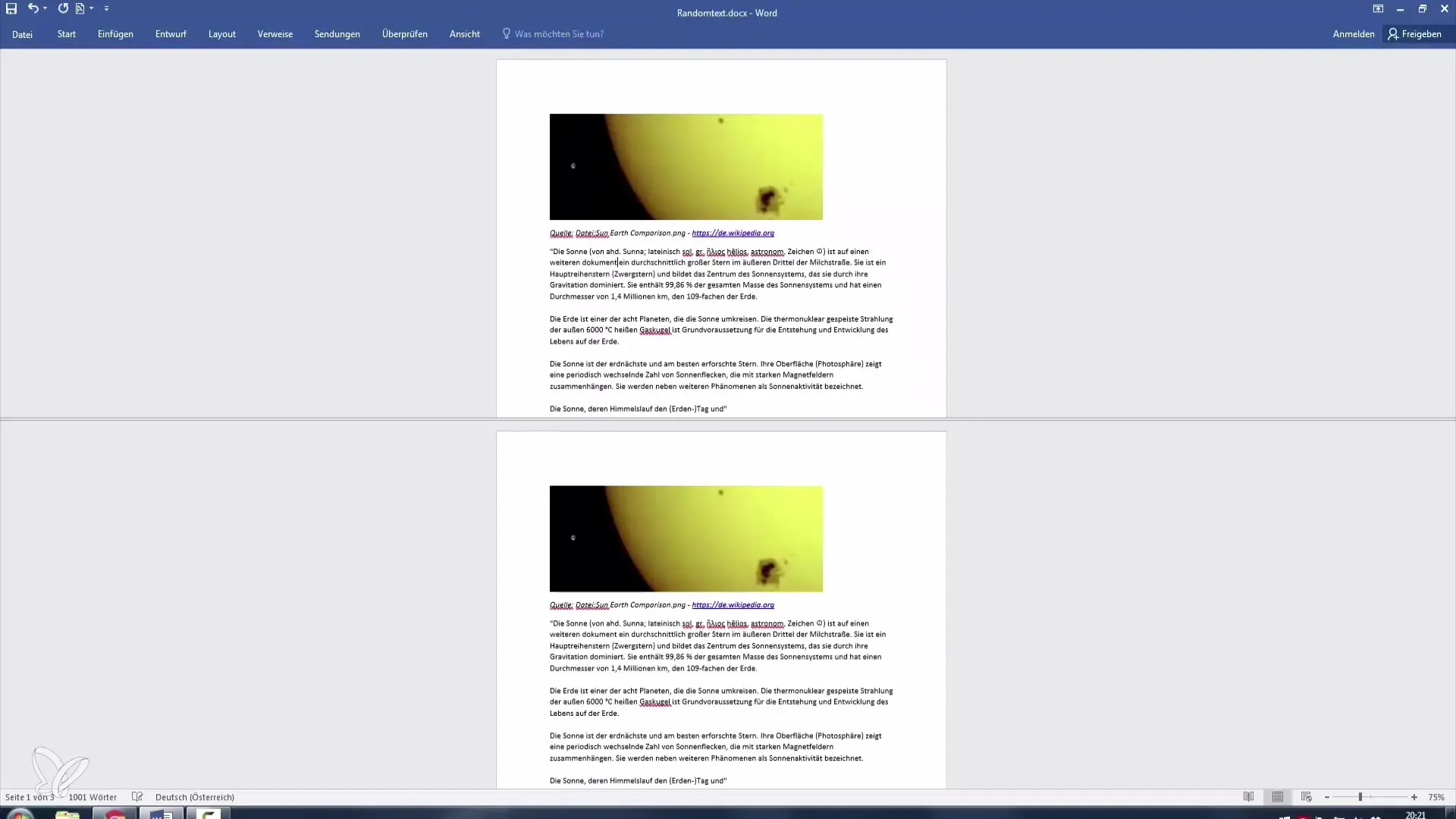Click the 'Was möchten Sie tun?' search field
Image resolution: width=1456 pixels, height=819 pixels.
coord(559,34)
